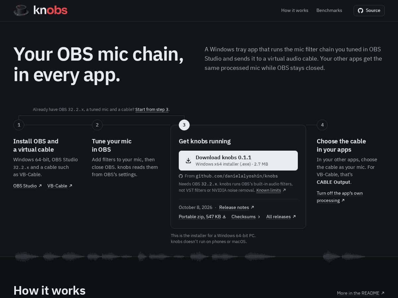The height and width of the screenshot is (298, 398).
Task: Click the October 8, 2026 date
Action: point(195,207)
